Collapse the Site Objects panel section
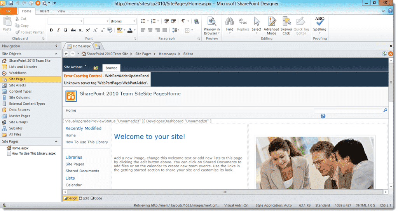The image size is (398, 213). pos(56,54)
